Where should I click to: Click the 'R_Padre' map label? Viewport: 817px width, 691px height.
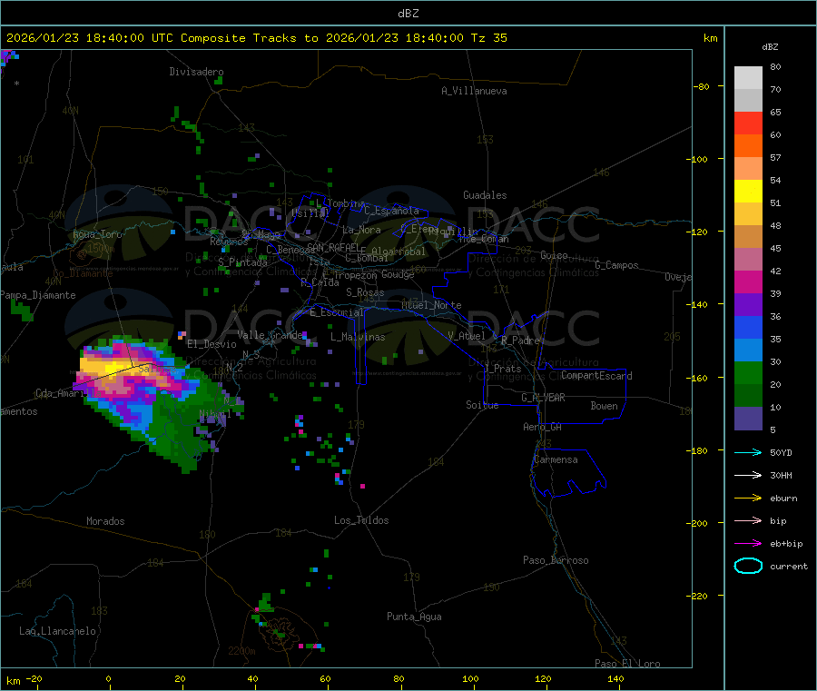[x=520, y=341]
